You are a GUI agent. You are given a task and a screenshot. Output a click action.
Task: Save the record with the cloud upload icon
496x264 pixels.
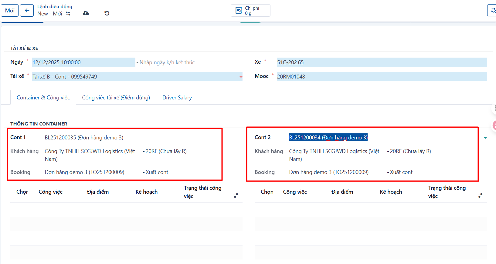point(86,13)
